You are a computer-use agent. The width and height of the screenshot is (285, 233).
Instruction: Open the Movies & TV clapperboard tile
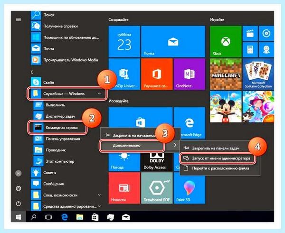coord(250,34)
